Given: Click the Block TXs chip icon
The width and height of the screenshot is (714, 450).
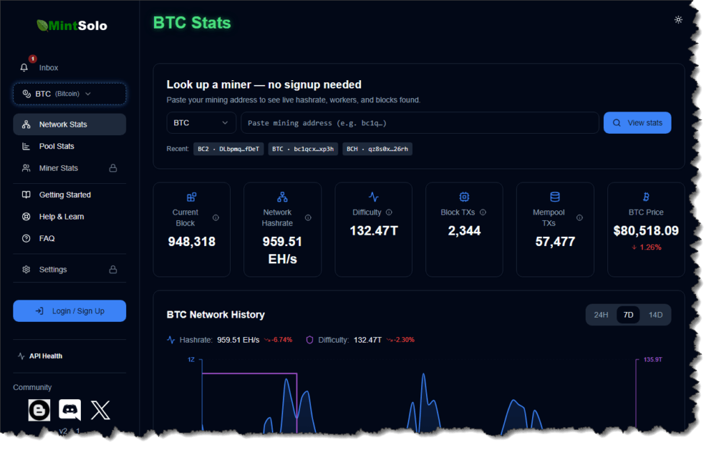Looking at the screenshot, I should pyautogui.click(x=464, y=197).
